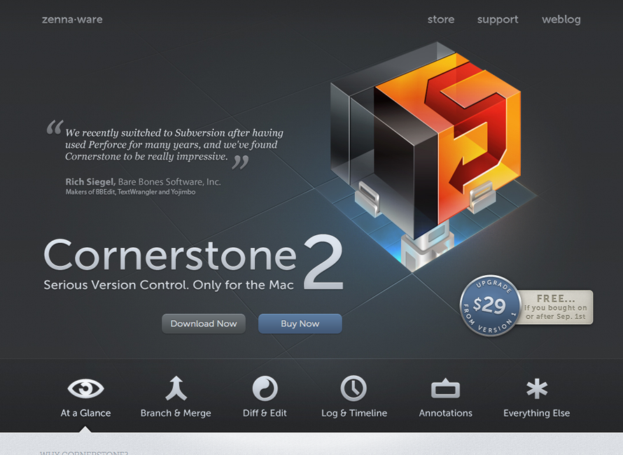Image resolution: width=623 pixels, height=455 pixels.
Task: Switch to Diff & Edit tab label
Action: coord(265,413)
